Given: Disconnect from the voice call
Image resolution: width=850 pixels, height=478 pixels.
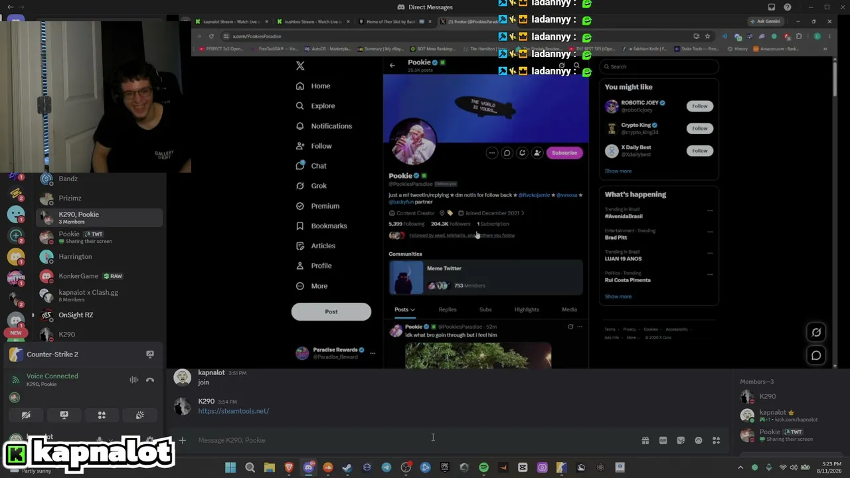Looking at the screenshot, I should [x=150, y=380].
